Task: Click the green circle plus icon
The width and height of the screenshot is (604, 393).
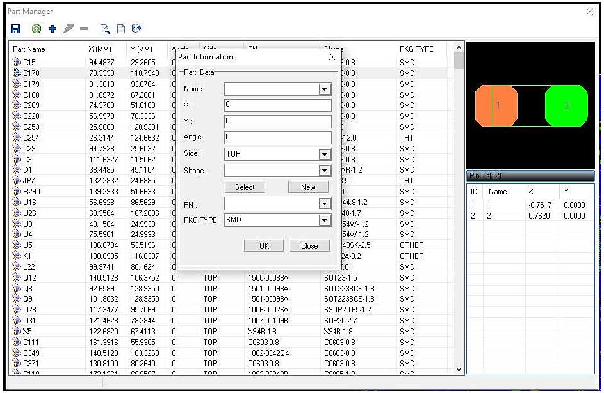Action: pos(36,29)
